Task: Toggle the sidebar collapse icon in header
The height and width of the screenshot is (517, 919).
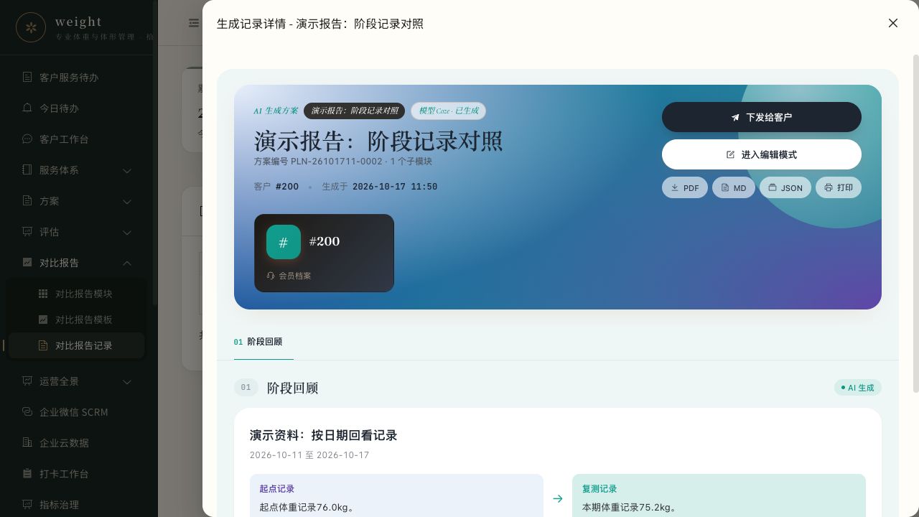Action: [x=194, y=23]
